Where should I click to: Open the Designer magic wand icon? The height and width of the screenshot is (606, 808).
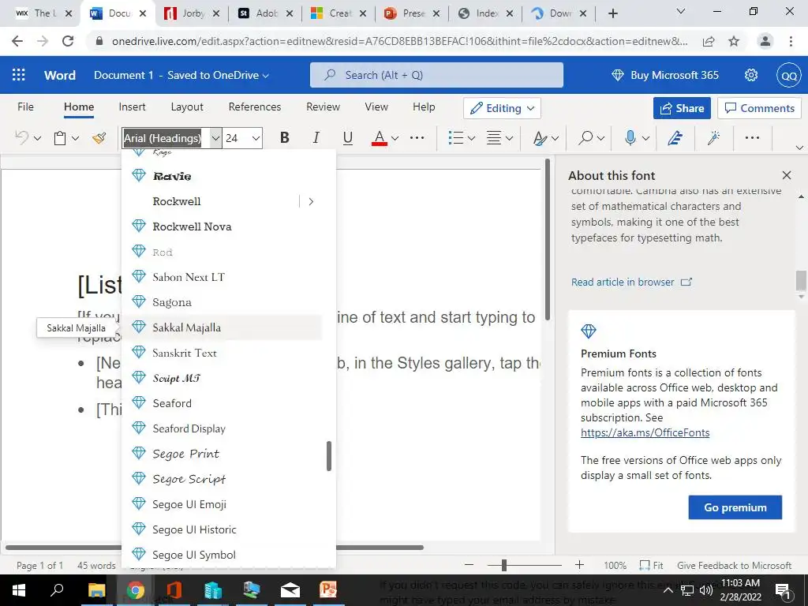click(713, 137)
